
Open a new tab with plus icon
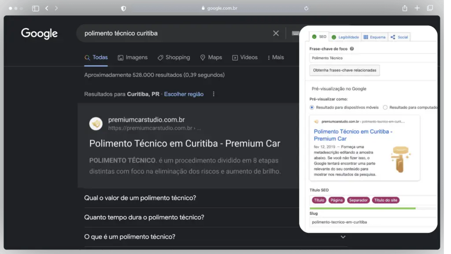pyautogui.click(x=417, y=8)
